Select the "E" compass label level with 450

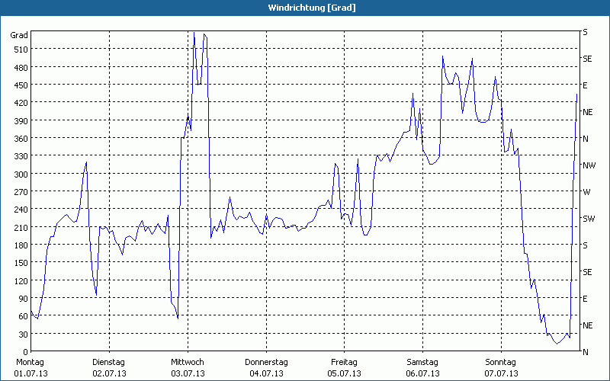click(585, 85)
